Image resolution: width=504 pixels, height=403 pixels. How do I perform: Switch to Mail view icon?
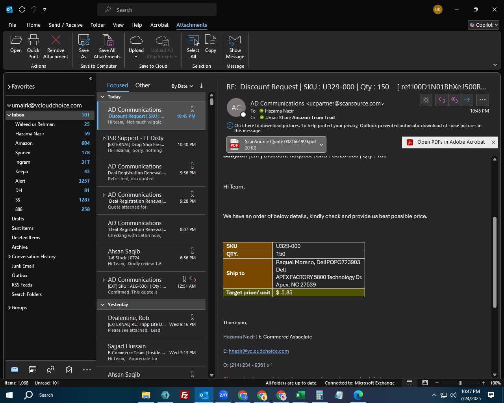click(x=15, y=370)
